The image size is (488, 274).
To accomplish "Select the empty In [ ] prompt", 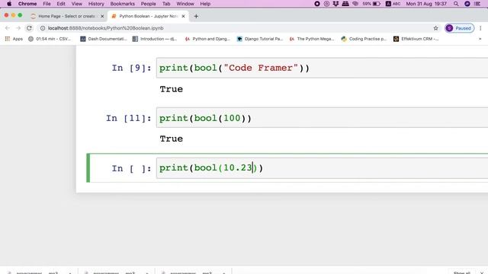I will click(131, 168).
